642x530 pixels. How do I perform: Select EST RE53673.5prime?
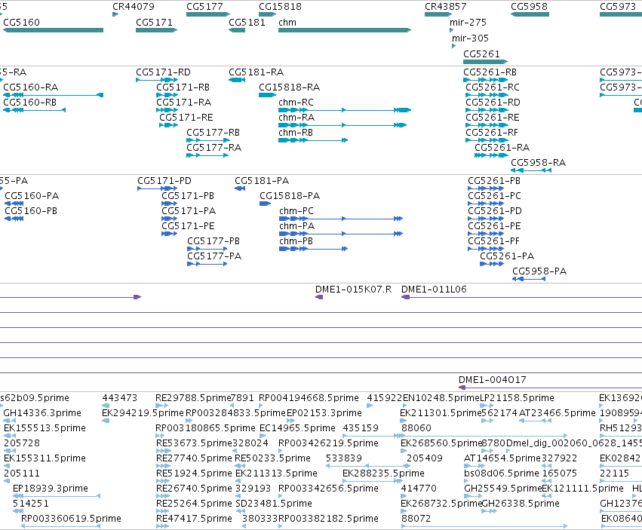coord(195,443)
